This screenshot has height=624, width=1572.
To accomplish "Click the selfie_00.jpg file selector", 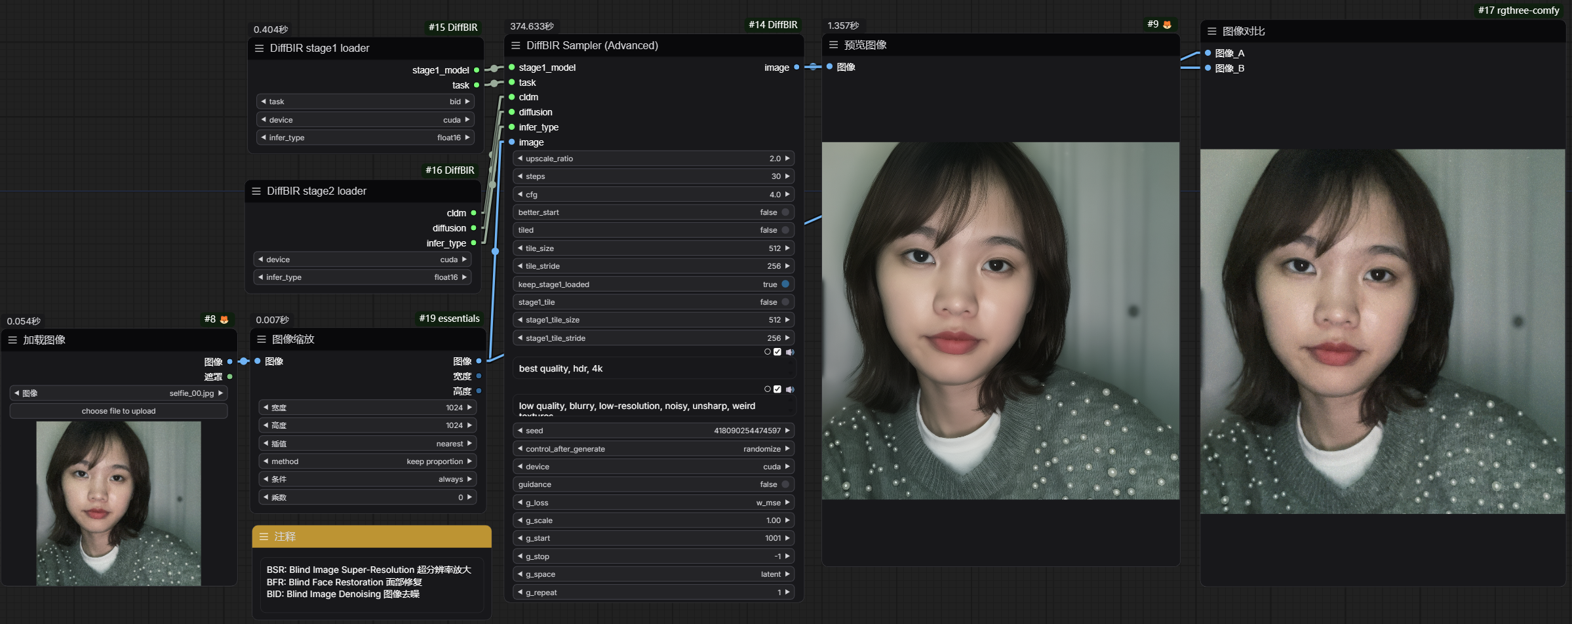I will (119, 393).
